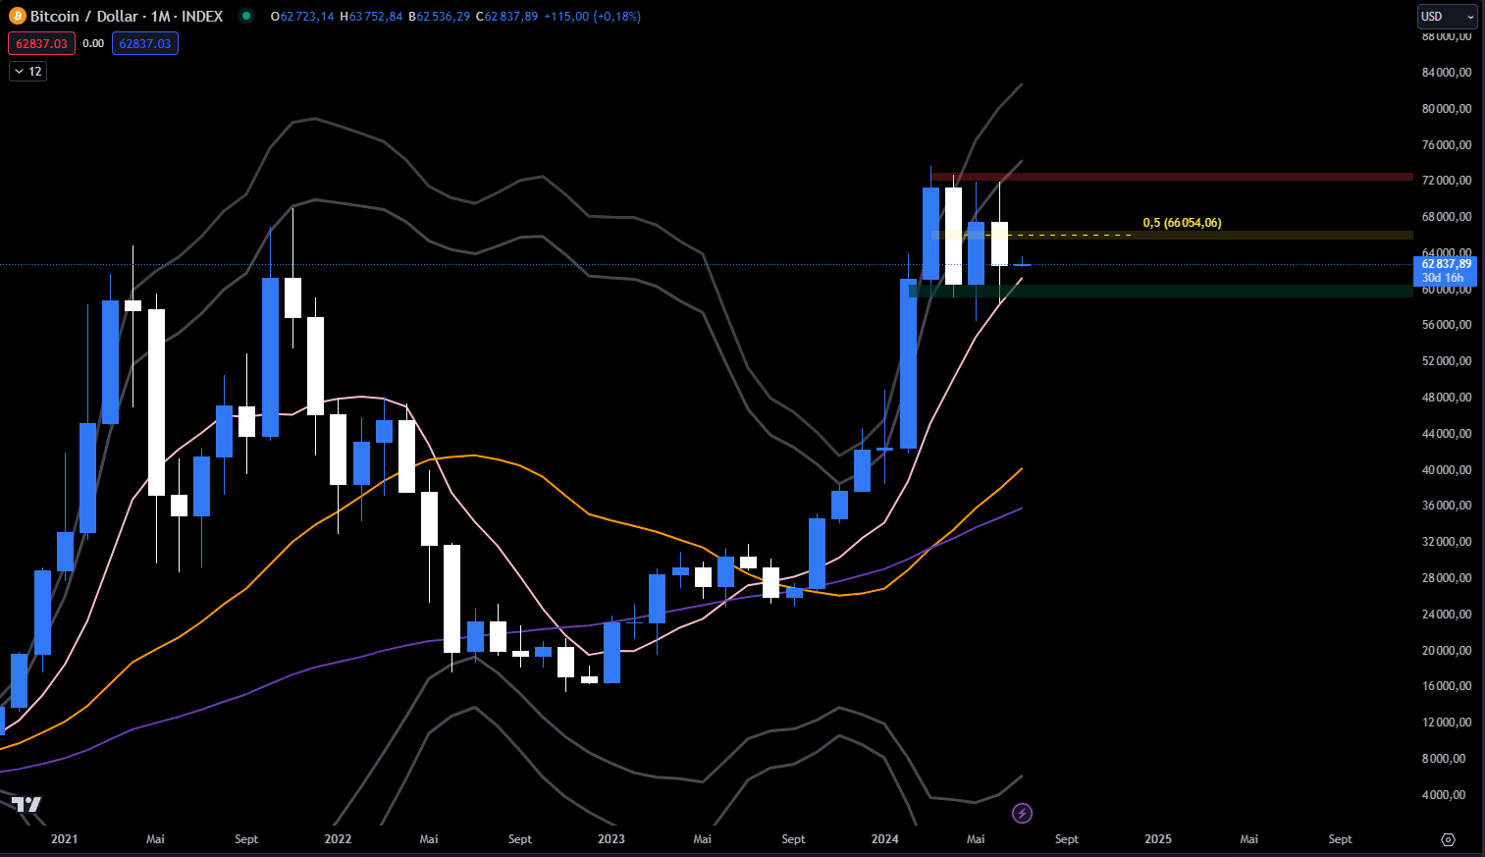Click the countdown timer showing 30d 16h
1485x857 pixels.
1445,278
